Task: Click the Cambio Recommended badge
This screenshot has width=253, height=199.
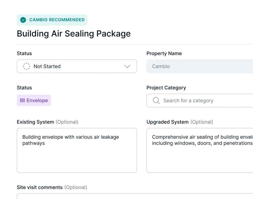Action: pos(52,20)
